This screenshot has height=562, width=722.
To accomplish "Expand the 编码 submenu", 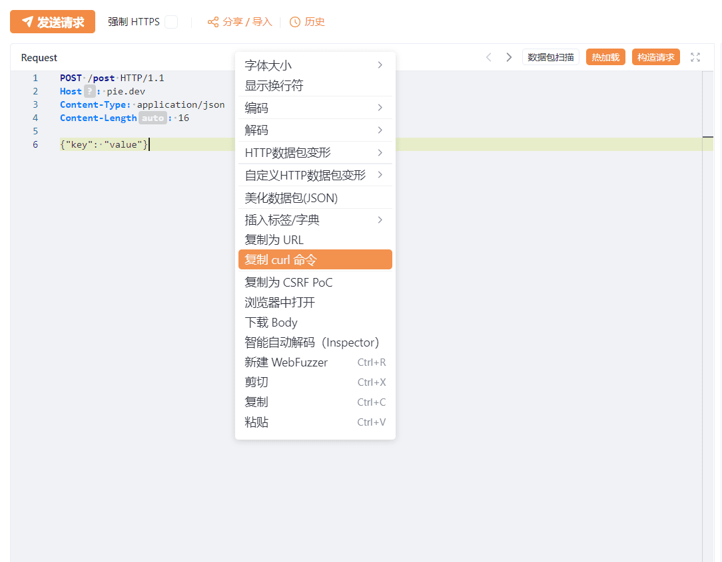I will point(315,108).
